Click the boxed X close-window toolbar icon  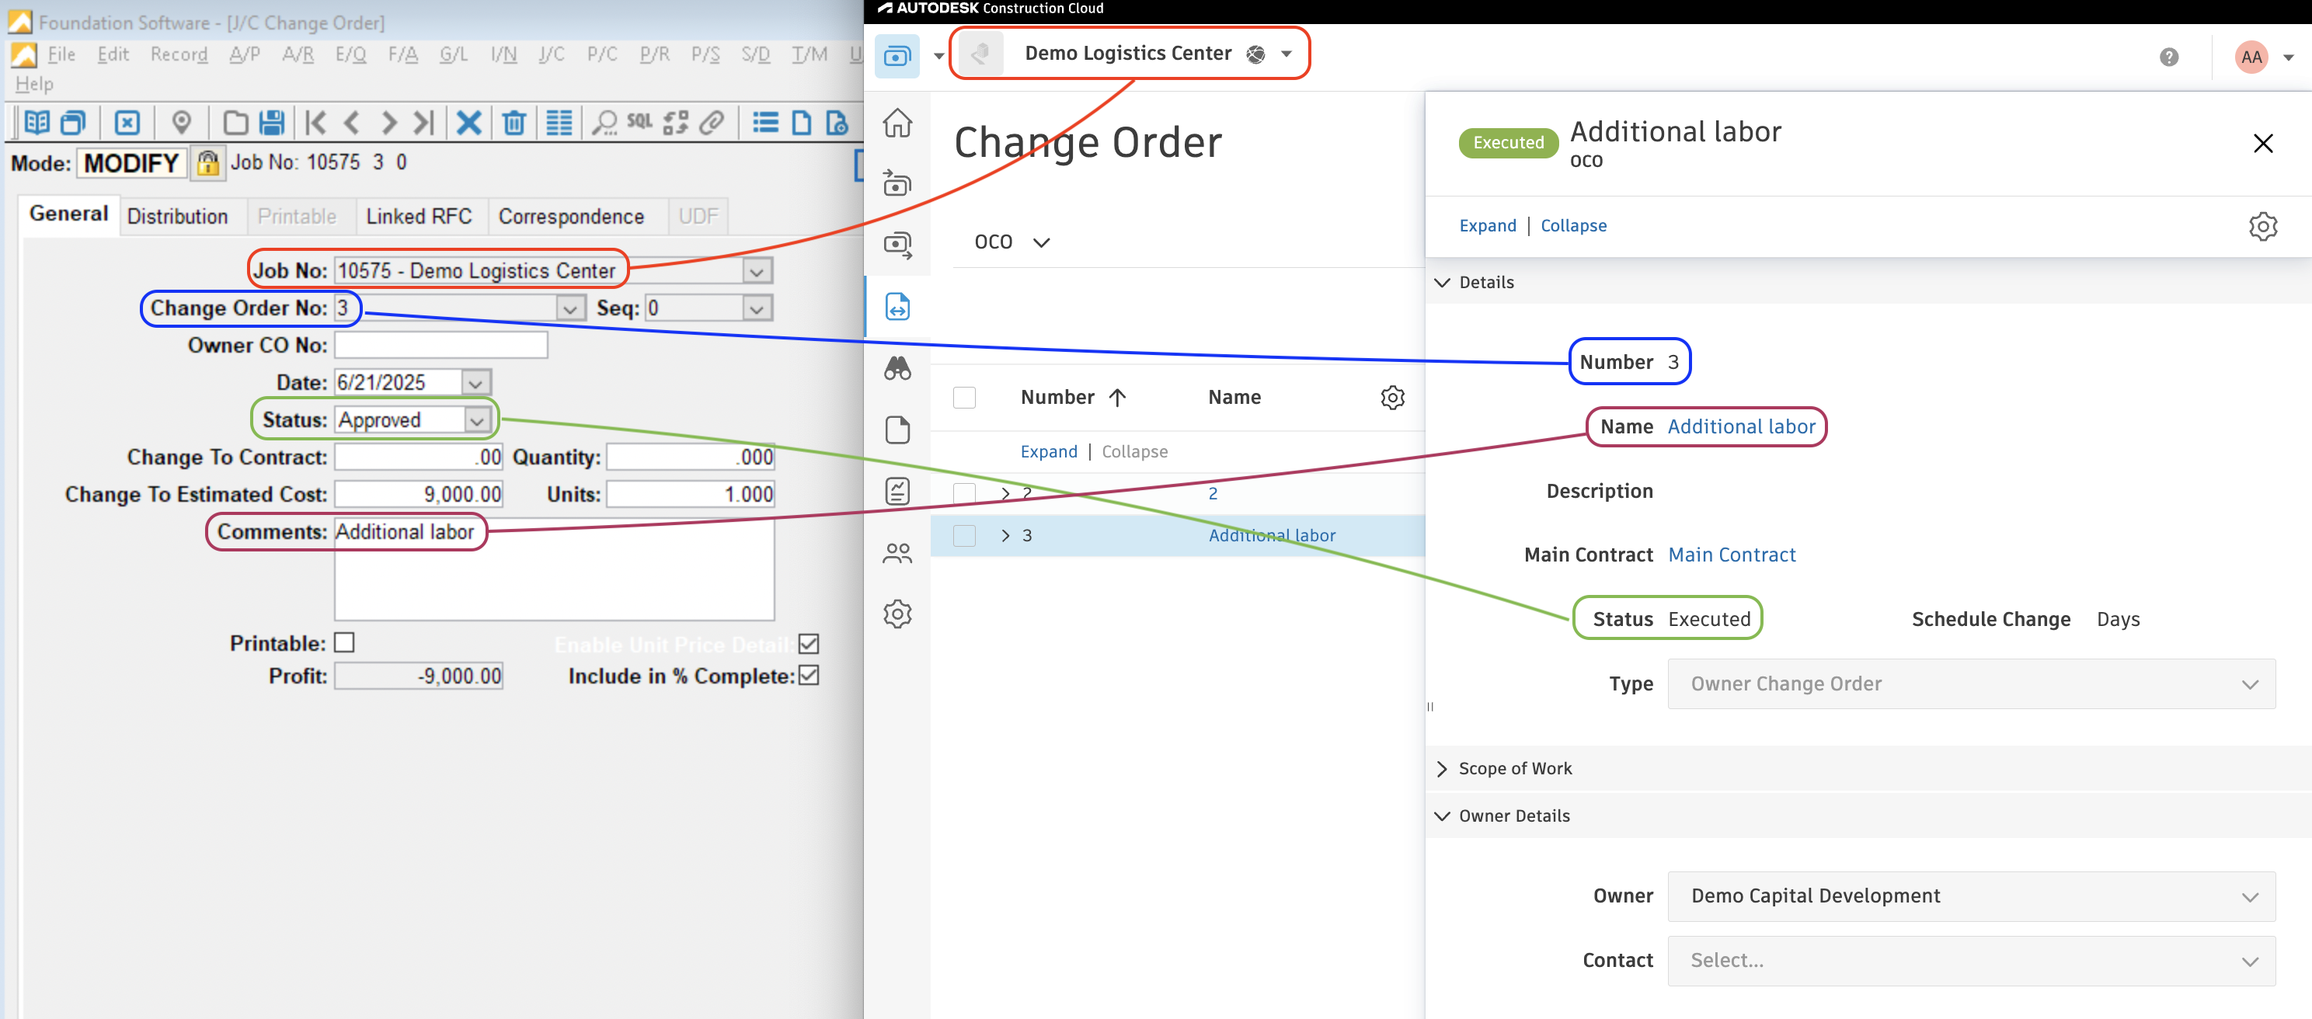[x=127, y=122]
